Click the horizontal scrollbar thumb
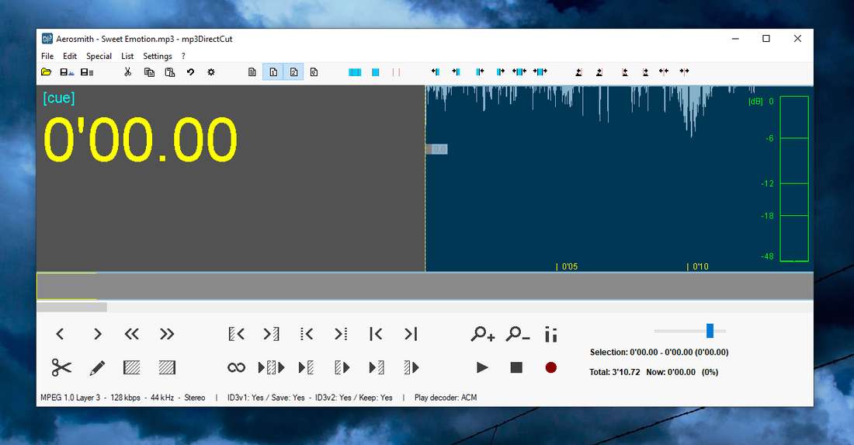Viewport: 854px width, 445px height. [72, 308]
